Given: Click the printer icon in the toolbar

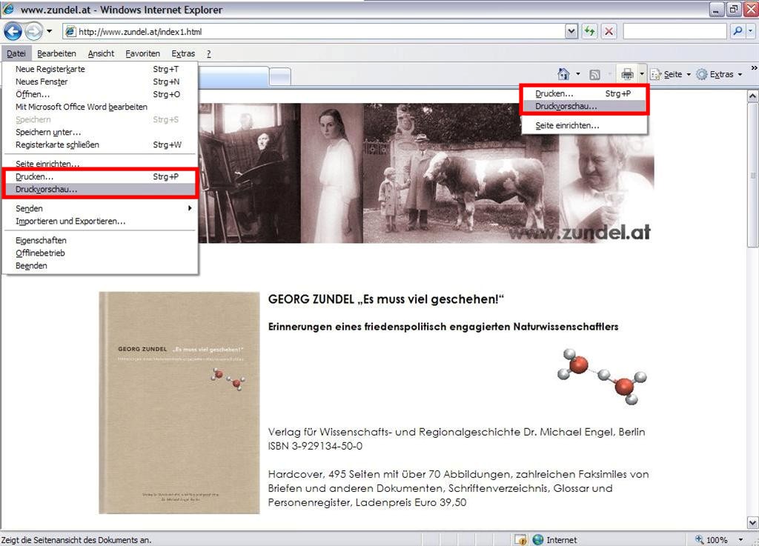Looking at the screenshot, I should point(627,74).
